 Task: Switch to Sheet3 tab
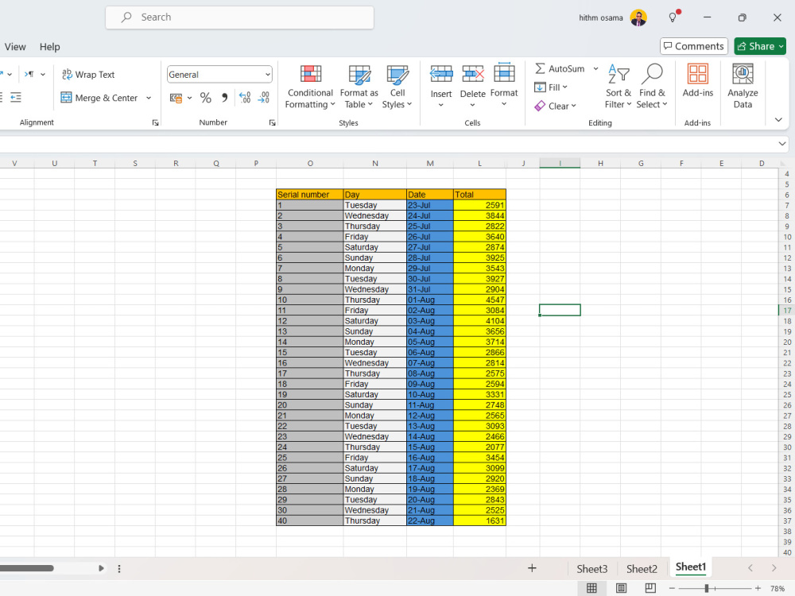tap(591, 569)
